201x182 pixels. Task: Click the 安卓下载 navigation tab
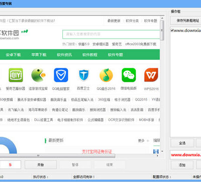[x=13, y=55]
